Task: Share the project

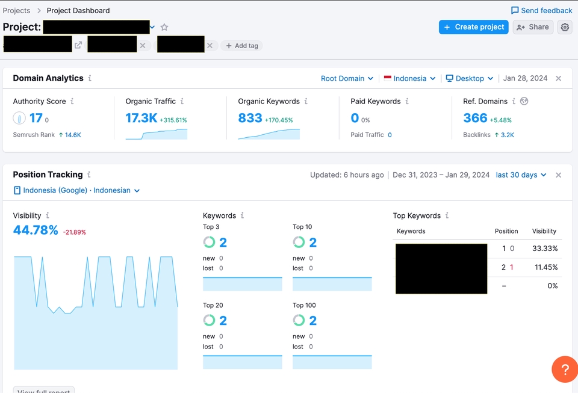Action: [533, 27]
